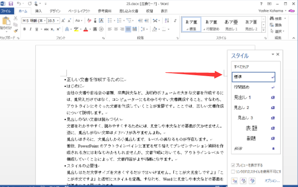The height and width of the screenshot is (187, 298).
Task: Apply strikethrough (abc) formatting
Action: [46, 29]
